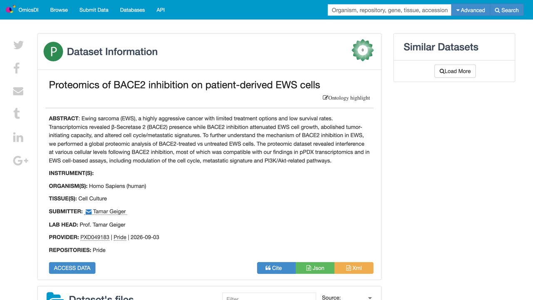Open the Browse menu item

pyautogui.click(x=59, y=10)
